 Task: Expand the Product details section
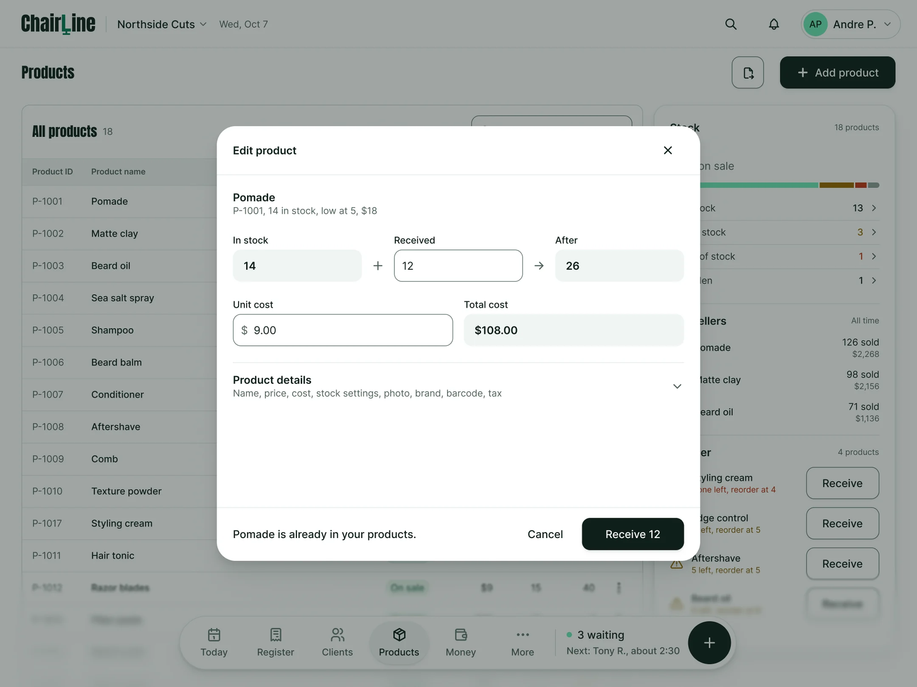458,386
